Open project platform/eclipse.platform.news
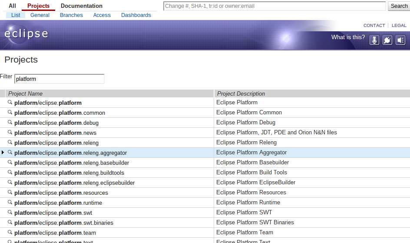Viewport: 410px width, 243px height. pos(56,133)
